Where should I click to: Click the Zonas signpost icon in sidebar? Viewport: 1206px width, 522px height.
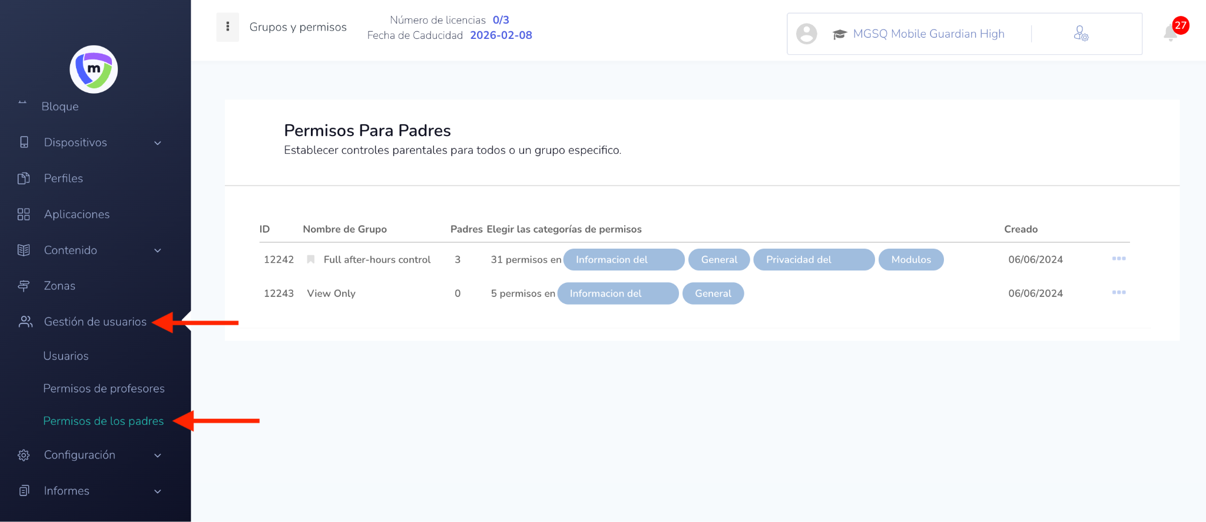pos(24,286)
